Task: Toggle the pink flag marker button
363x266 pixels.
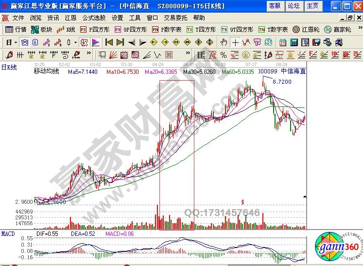Action: click(x=94, y=42)
